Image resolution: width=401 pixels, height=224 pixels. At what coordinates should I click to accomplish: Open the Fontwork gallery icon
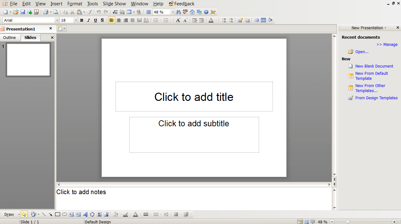pos(85,214)
